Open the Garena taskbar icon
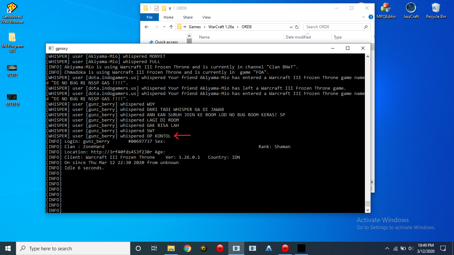The height and width of the screenshot is (255, 454). pos(204,248)
